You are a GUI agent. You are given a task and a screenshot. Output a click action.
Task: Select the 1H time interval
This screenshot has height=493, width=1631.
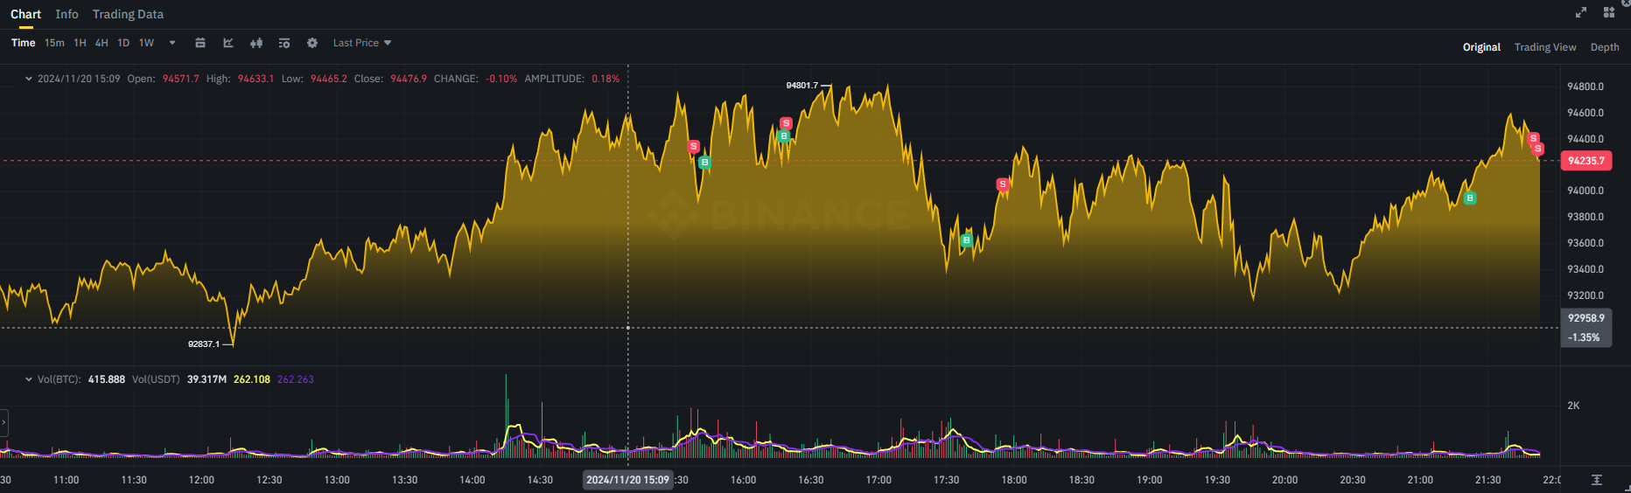tap(80, 43)
